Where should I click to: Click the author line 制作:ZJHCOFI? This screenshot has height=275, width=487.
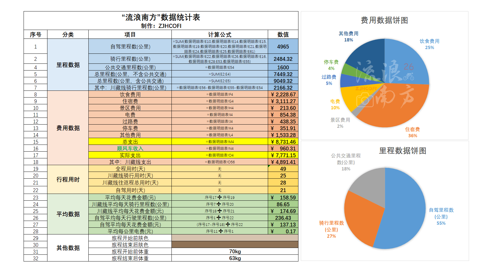pos(161,26)
